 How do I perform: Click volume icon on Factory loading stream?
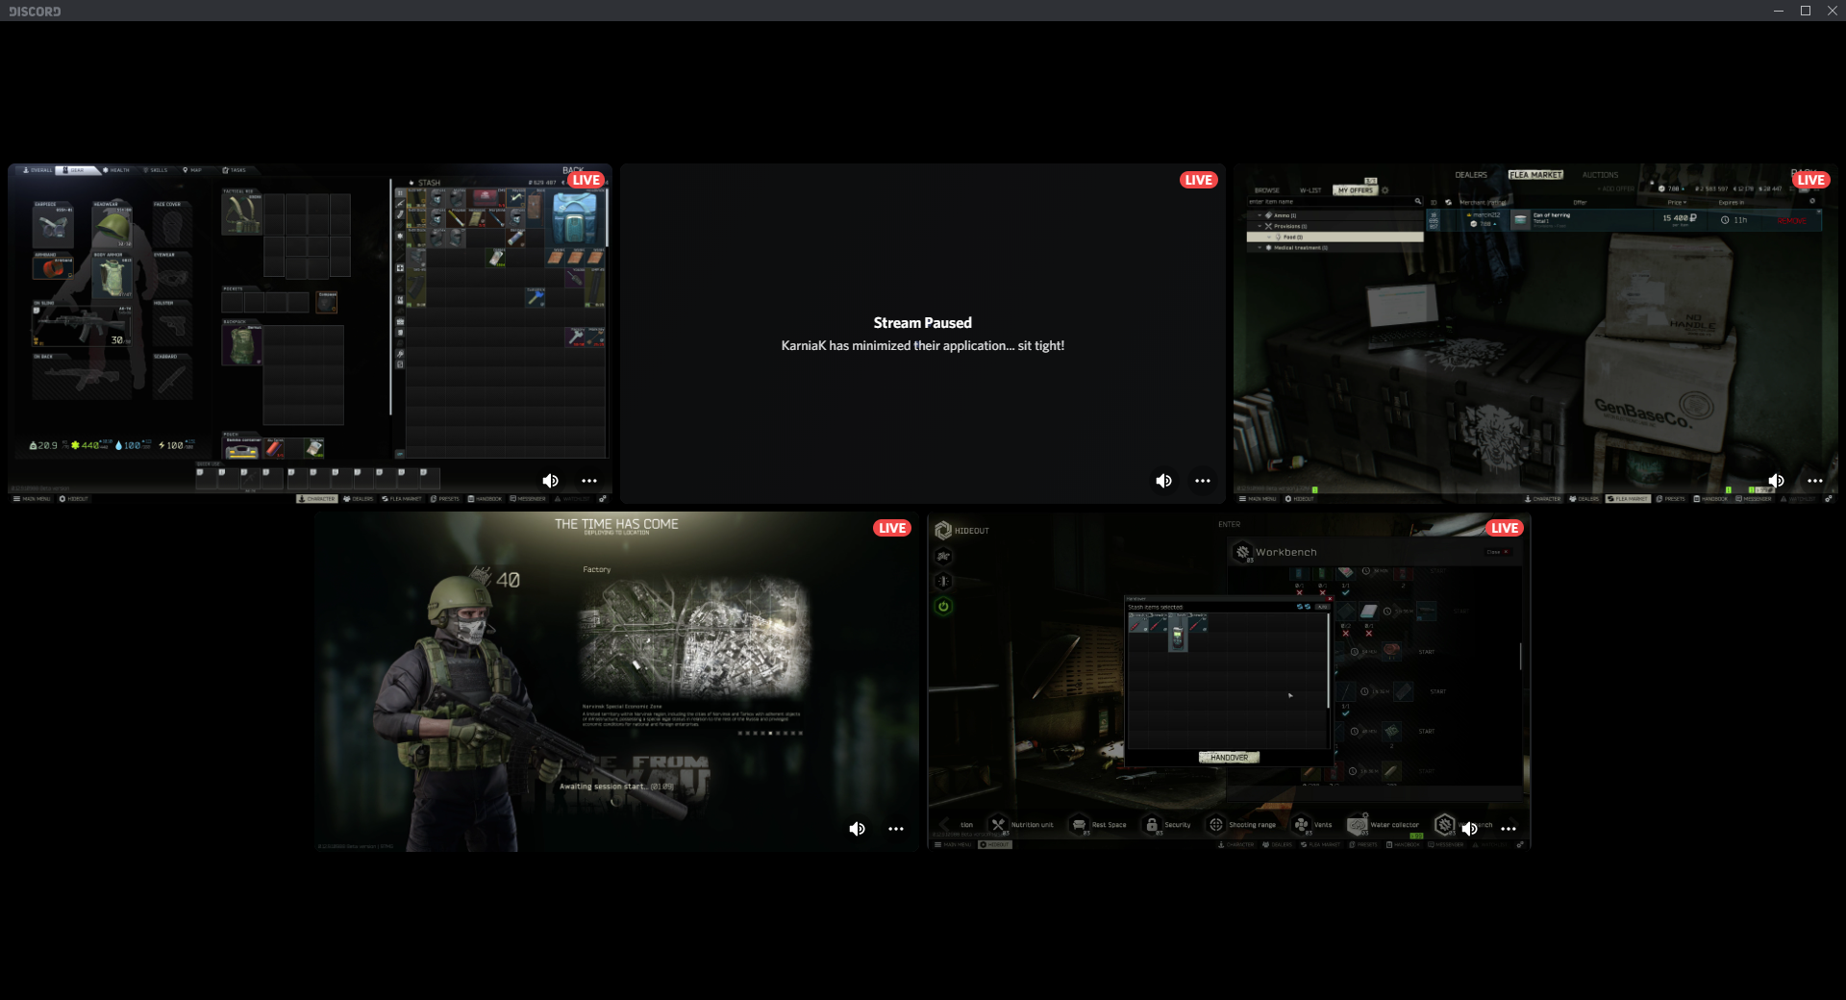[857, 829]
